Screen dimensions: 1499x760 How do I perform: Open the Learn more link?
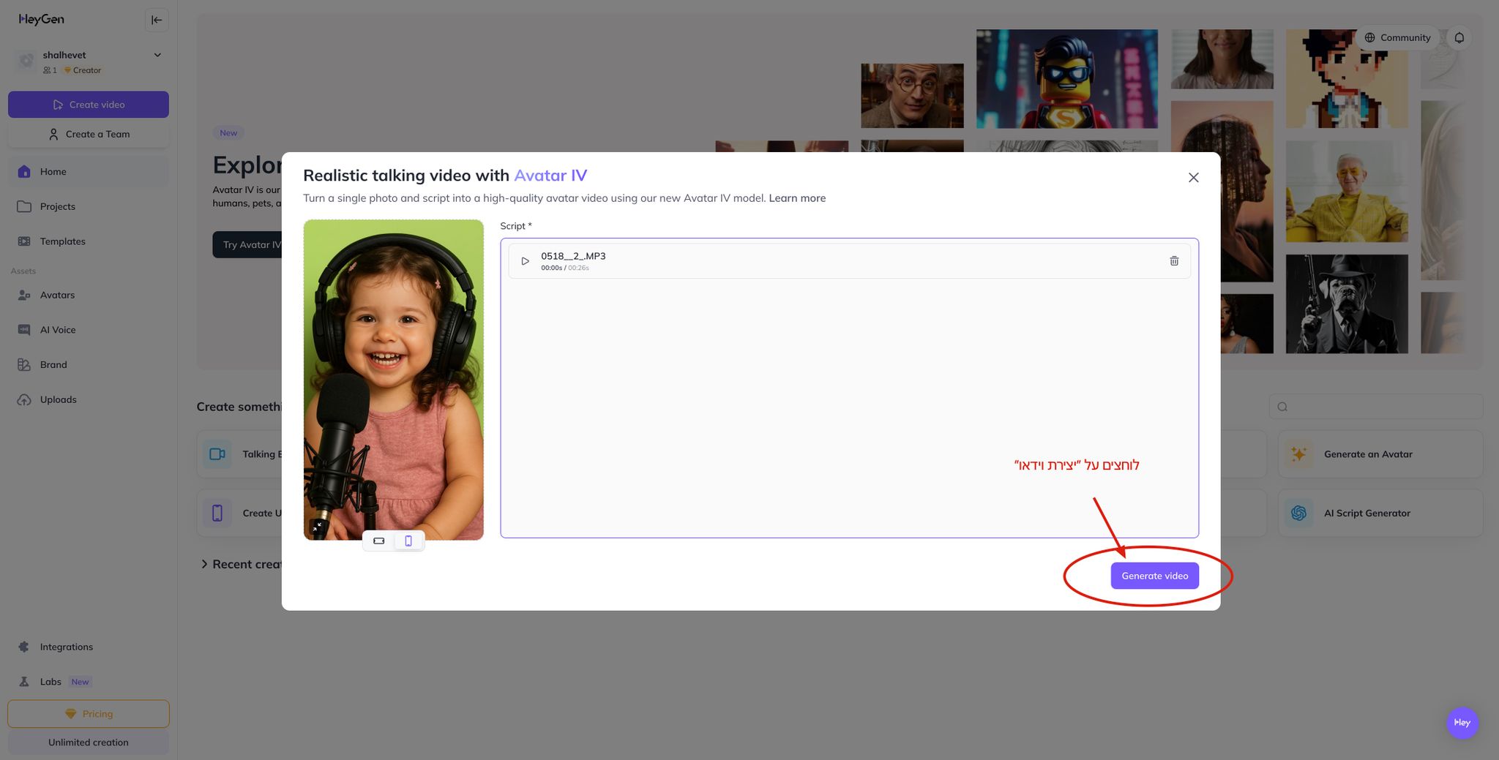pyautogui.click(x=796, y=198)
